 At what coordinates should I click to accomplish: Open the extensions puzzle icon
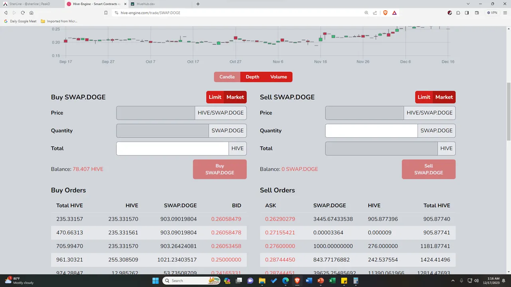tap(458, 13)
